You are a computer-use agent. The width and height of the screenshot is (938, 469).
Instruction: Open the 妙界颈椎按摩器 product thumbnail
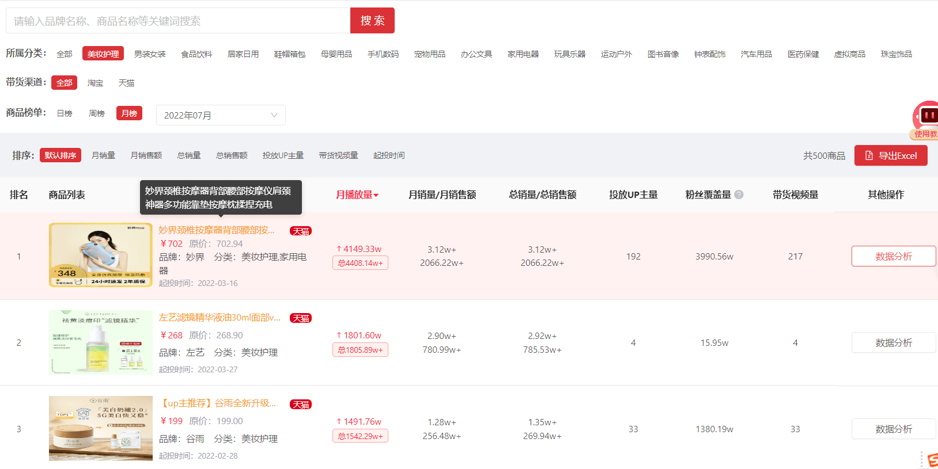point(101,255)
